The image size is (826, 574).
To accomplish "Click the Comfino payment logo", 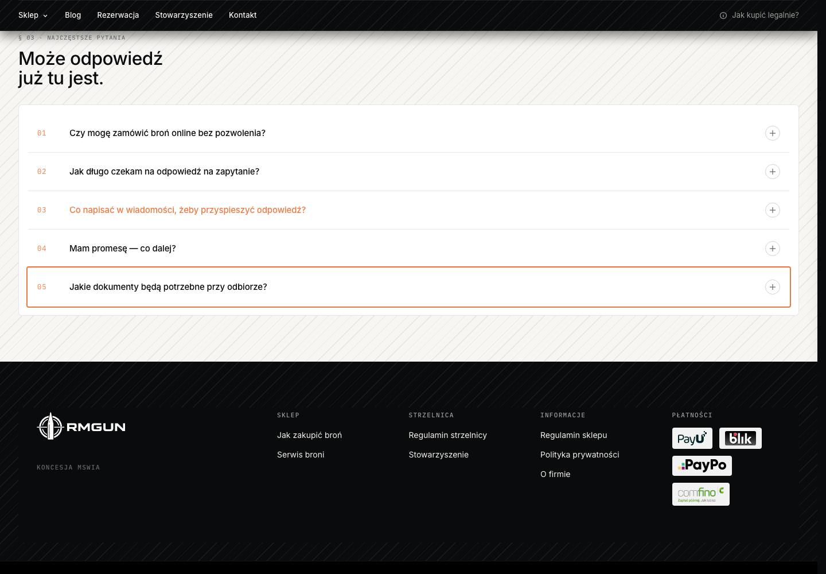I will [700, 494].
